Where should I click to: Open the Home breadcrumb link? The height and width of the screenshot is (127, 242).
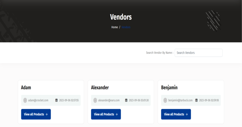click(x=115, y=27)
